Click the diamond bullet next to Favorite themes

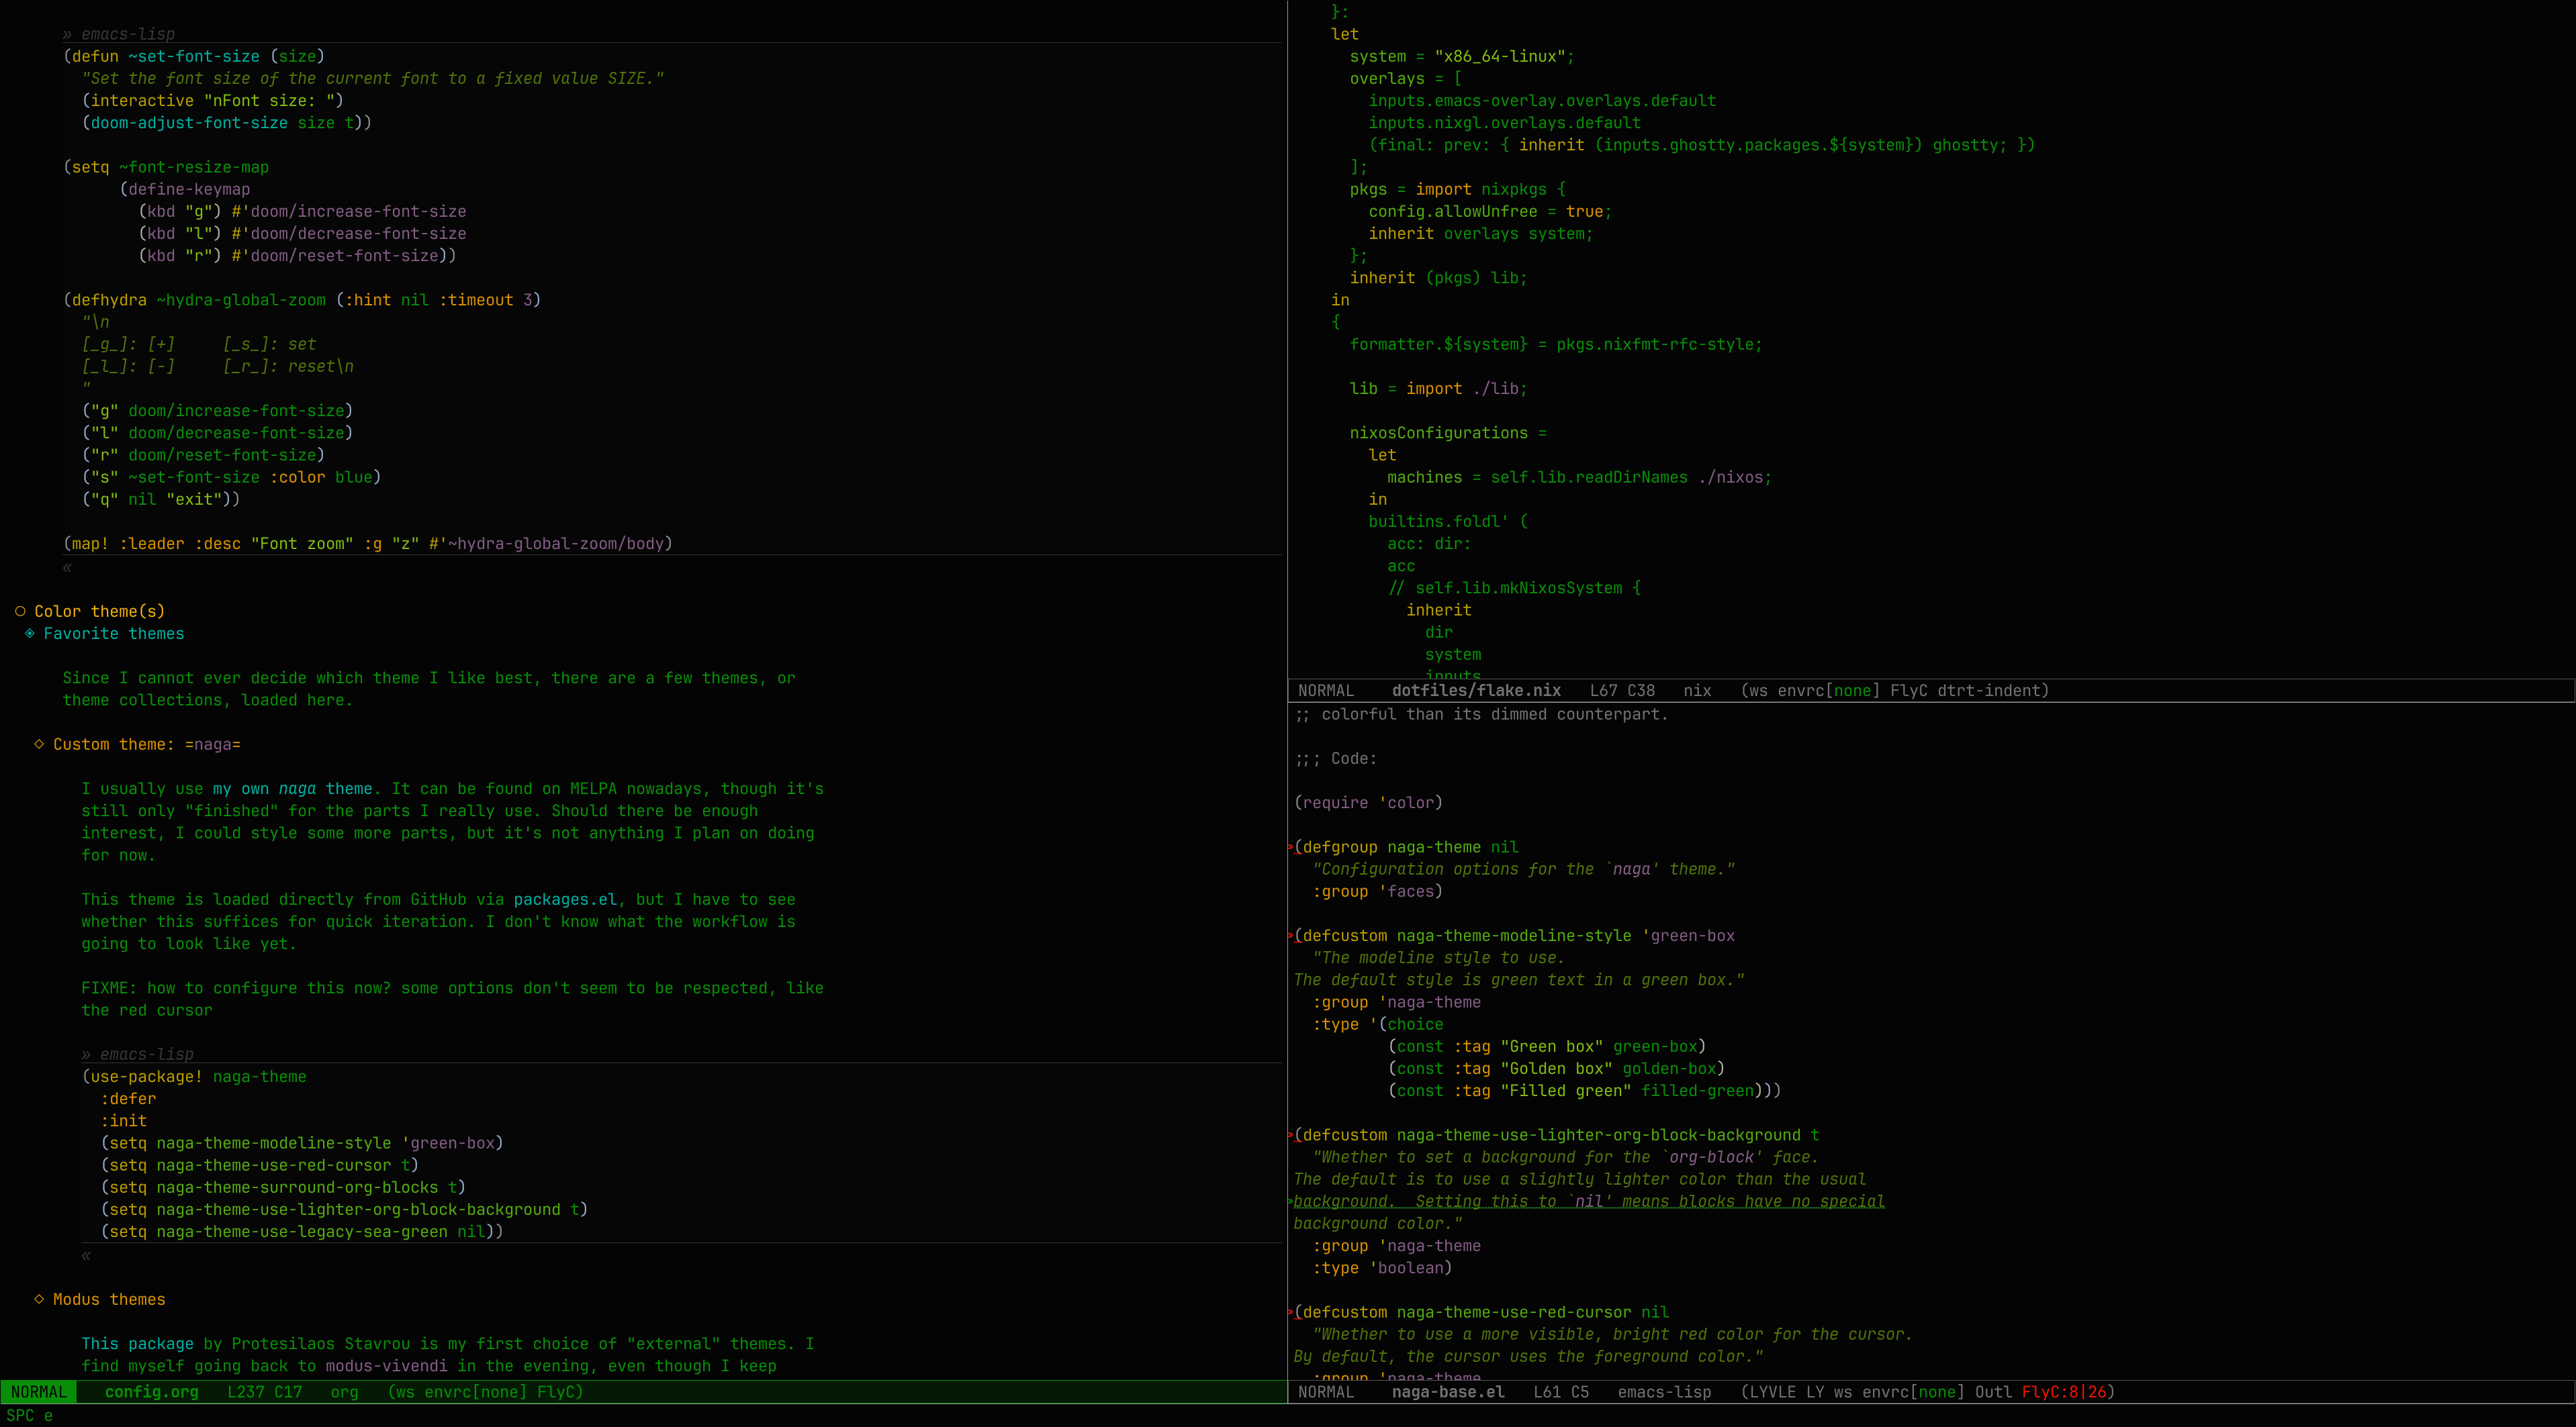(x=30, y=634)
